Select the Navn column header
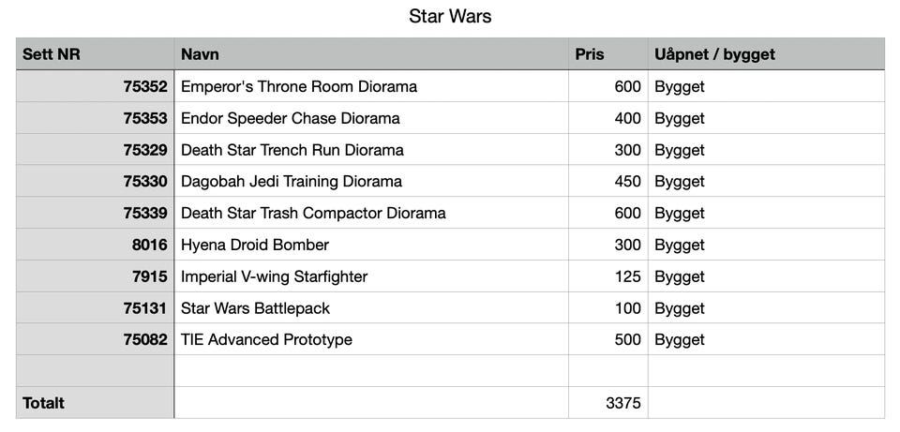Screen dimensions: 900x432 [x=370, y=54]
